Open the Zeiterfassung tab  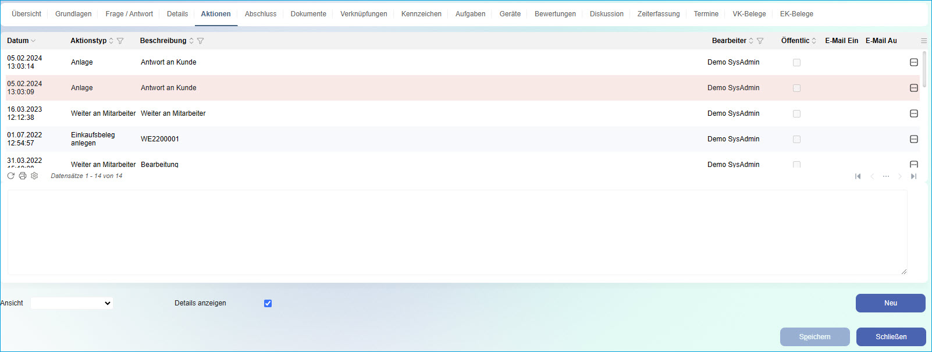(x=658, y=14)
